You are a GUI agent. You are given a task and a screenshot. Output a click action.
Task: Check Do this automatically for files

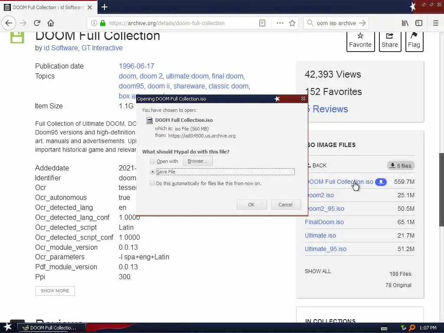(x=152, y=183)
